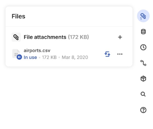153x129 pixels.
Task: Click the paperclip icon beside File attachments
Action: coord(16,37)
